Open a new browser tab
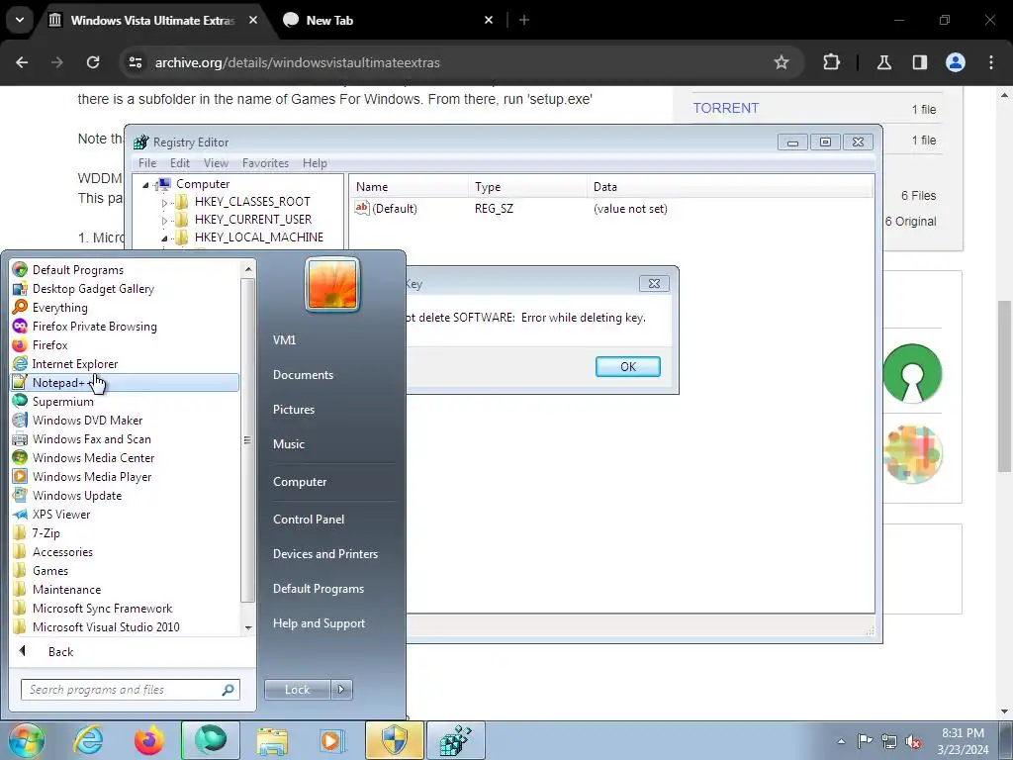Image resolution: width=1013 pixels, height=760 pixels. [x=524, y=21]
